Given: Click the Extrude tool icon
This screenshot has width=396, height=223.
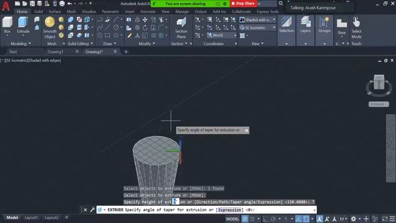Looking at the screenshot, I should [23, 22].
